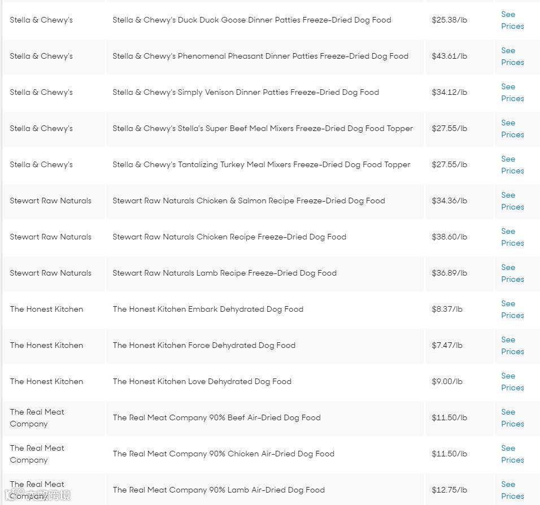Open See Prices for Stewart Lamb Recipe
The height and width of the screenshot is (505, 540).
(512, 273)
